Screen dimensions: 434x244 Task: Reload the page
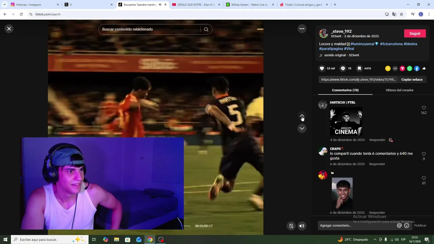point(21,14)
